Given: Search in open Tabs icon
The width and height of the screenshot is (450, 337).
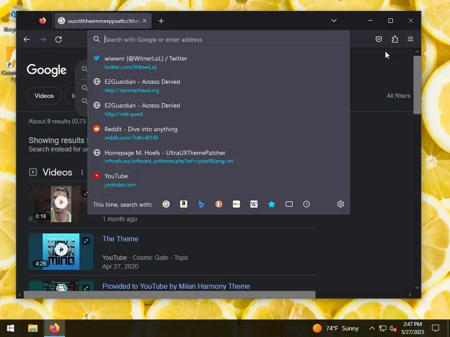Looking at the screenshot, I should click(x=289, y=204).
